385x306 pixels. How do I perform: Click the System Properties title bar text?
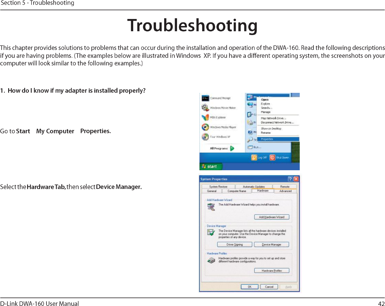pyautogui.click(x=214, y=179)
